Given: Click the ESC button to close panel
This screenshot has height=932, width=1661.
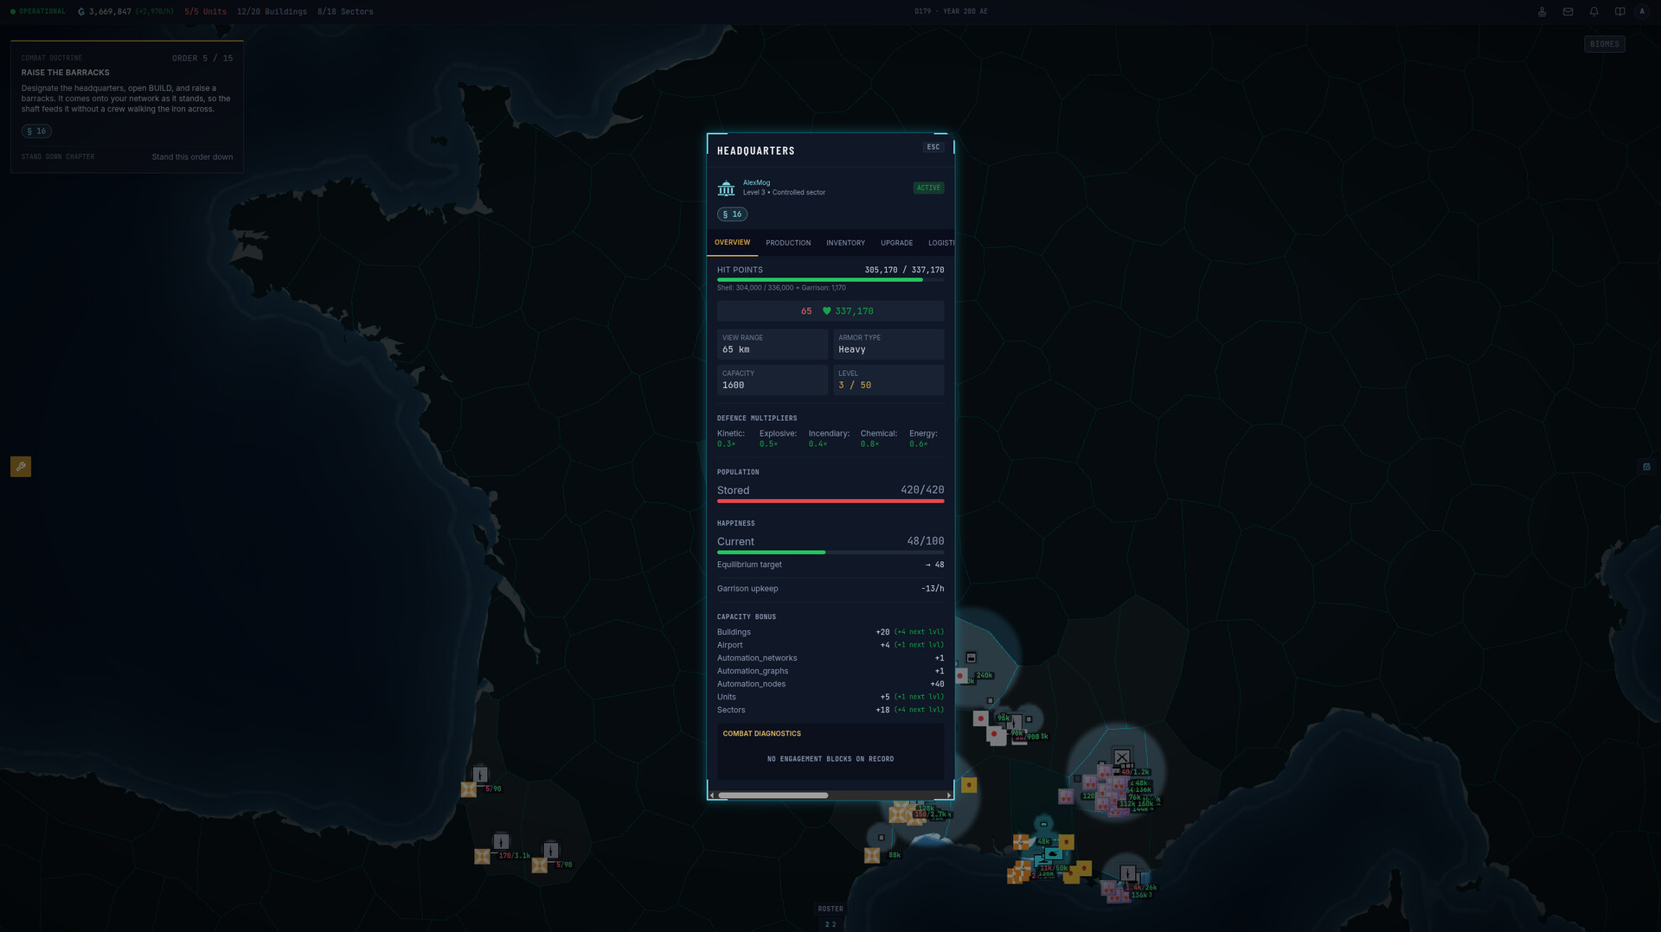Looking at the screenshot, I should point(933,147).
